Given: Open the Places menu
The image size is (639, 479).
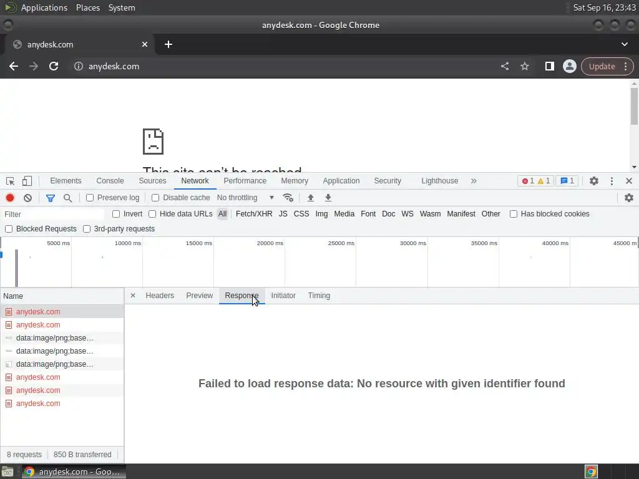Looking at the screenshot, I should (x=88, y=7).
